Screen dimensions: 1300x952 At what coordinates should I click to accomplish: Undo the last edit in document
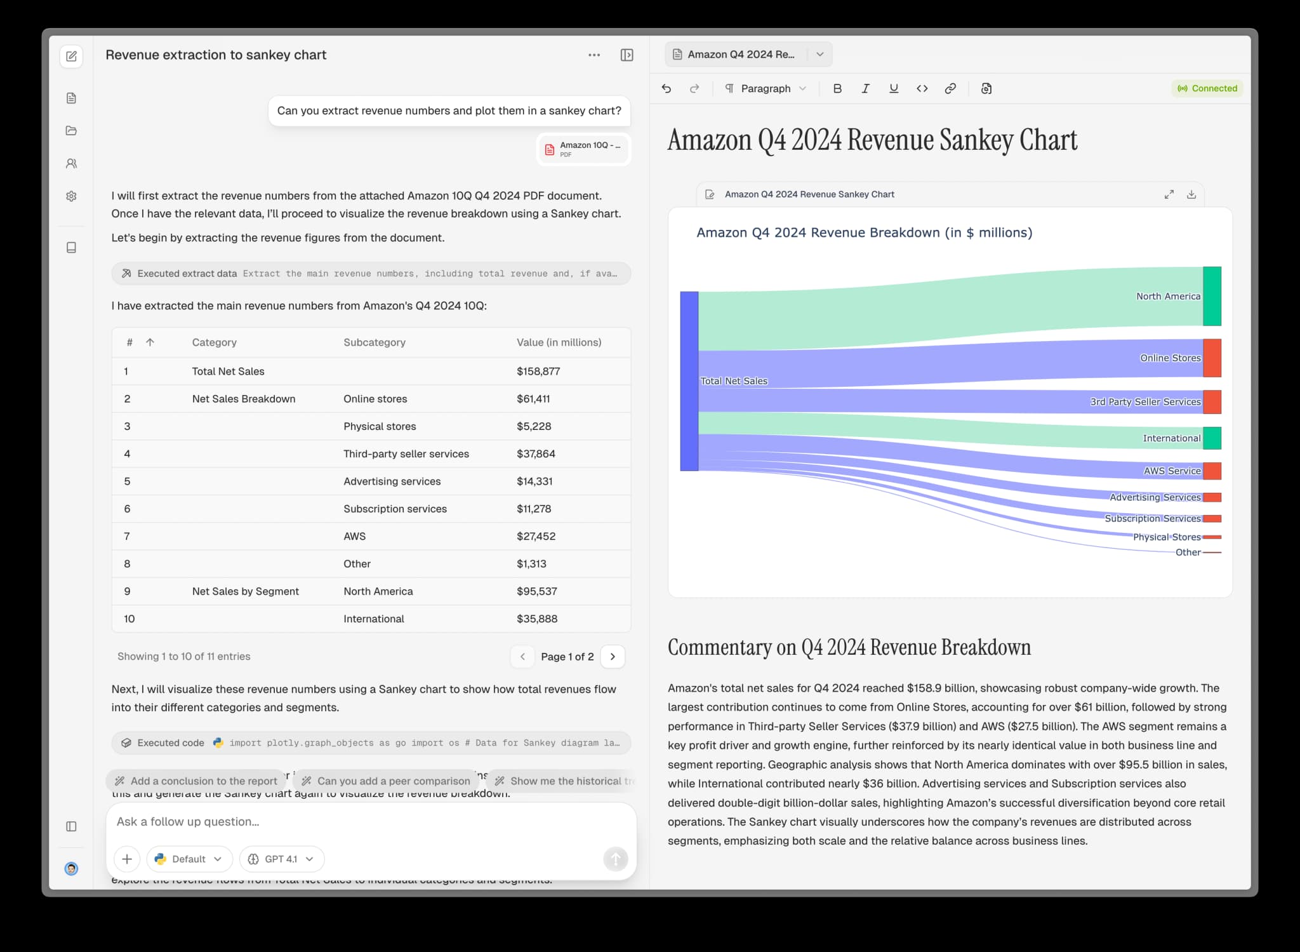click(x=666, y=88)
